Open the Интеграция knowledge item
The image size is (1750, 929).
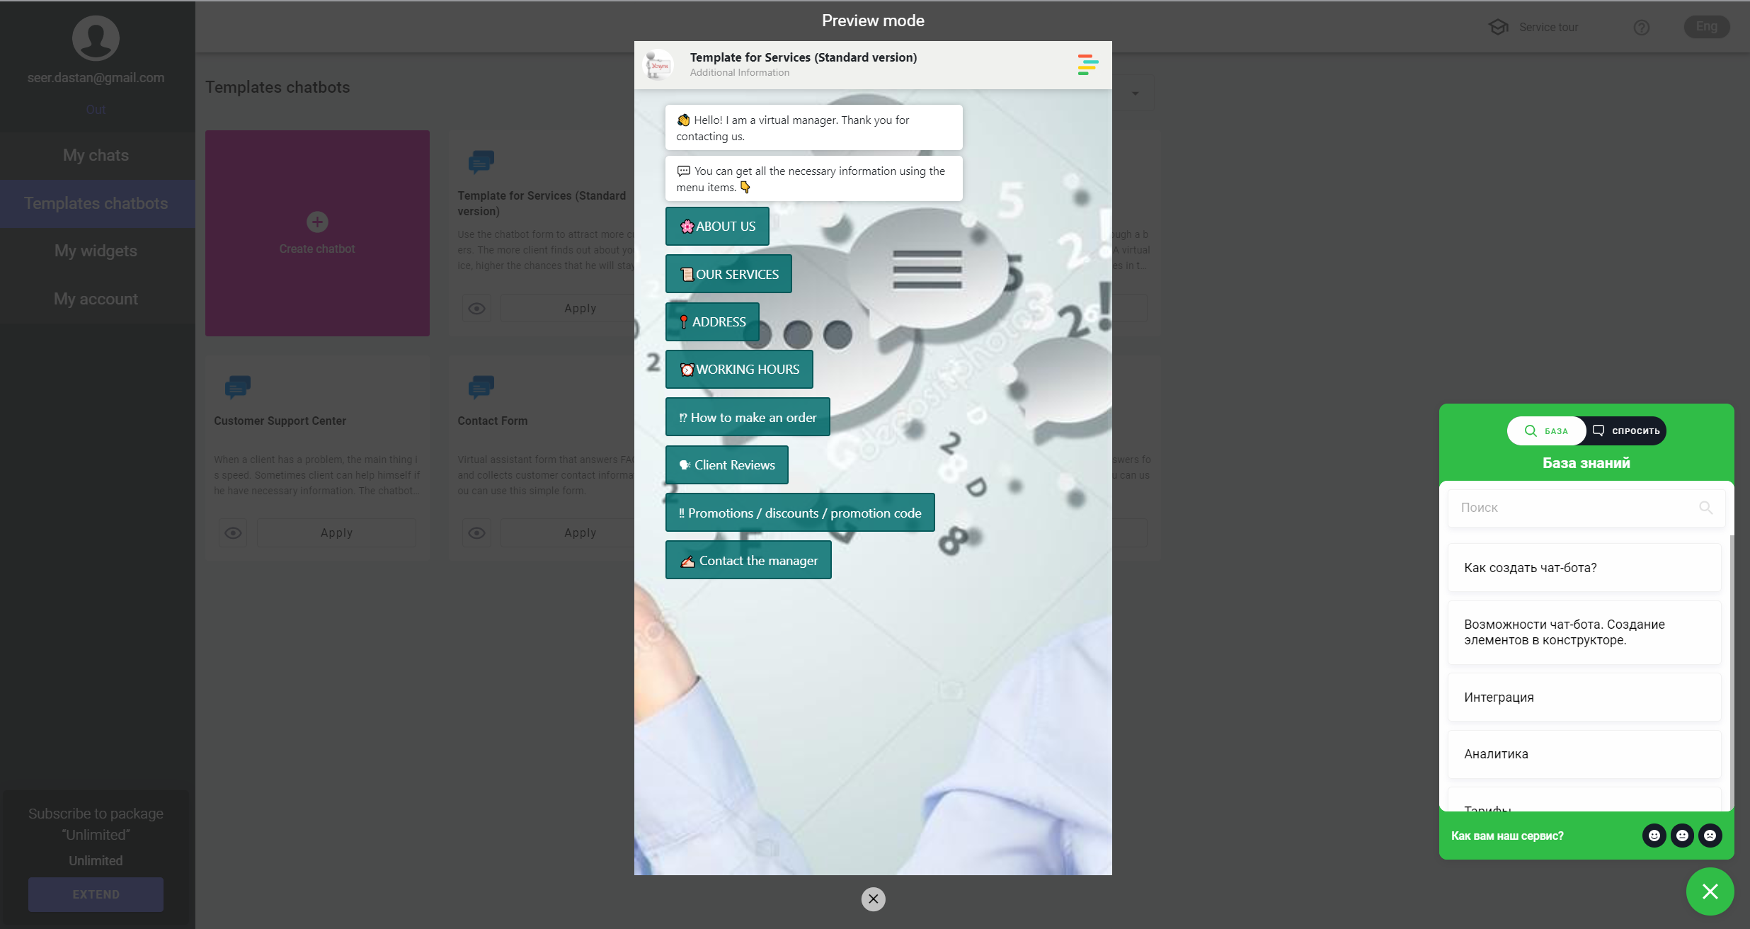[1584, 697]
